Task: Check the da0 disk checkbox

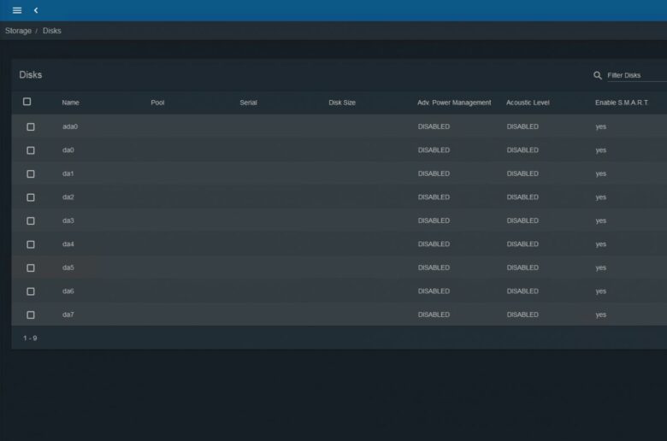Action: (31, 150)
